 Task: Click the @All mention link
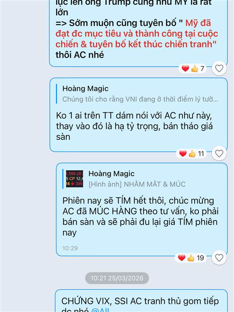coord(100,310)
